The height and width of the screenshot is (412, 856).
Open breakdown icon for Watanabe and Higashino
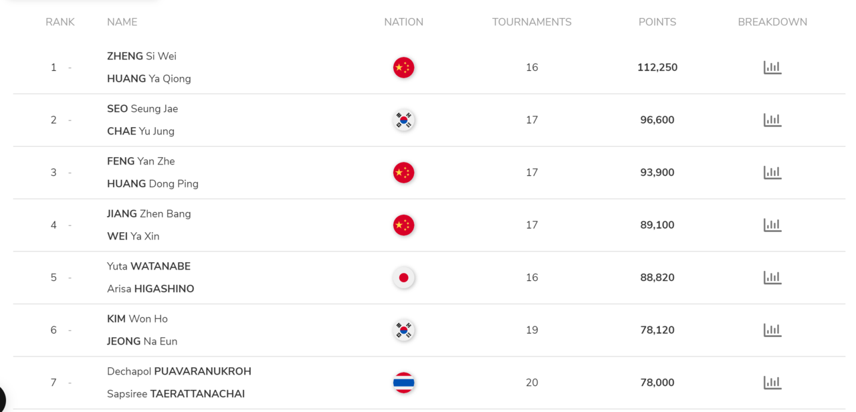(x=772, y=278)
